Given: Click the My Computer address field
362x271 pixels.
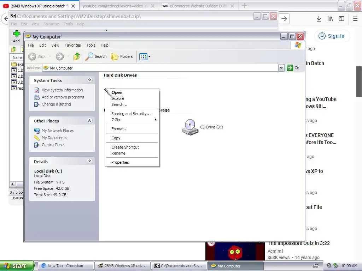Looking at the screenshot, I should [160, 68].
